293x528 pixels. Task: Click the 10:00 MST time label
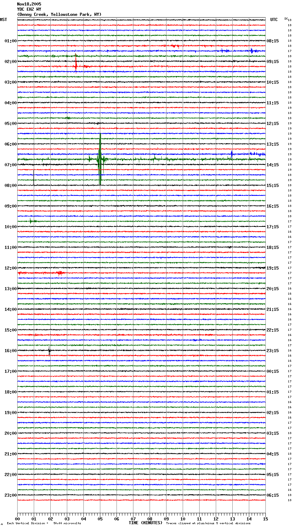(11, 227)
